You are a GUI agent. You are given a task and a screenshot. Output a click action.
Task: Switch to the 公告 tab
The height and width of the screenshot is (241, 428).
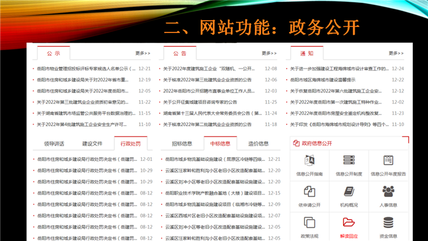(x=180, y=53)
